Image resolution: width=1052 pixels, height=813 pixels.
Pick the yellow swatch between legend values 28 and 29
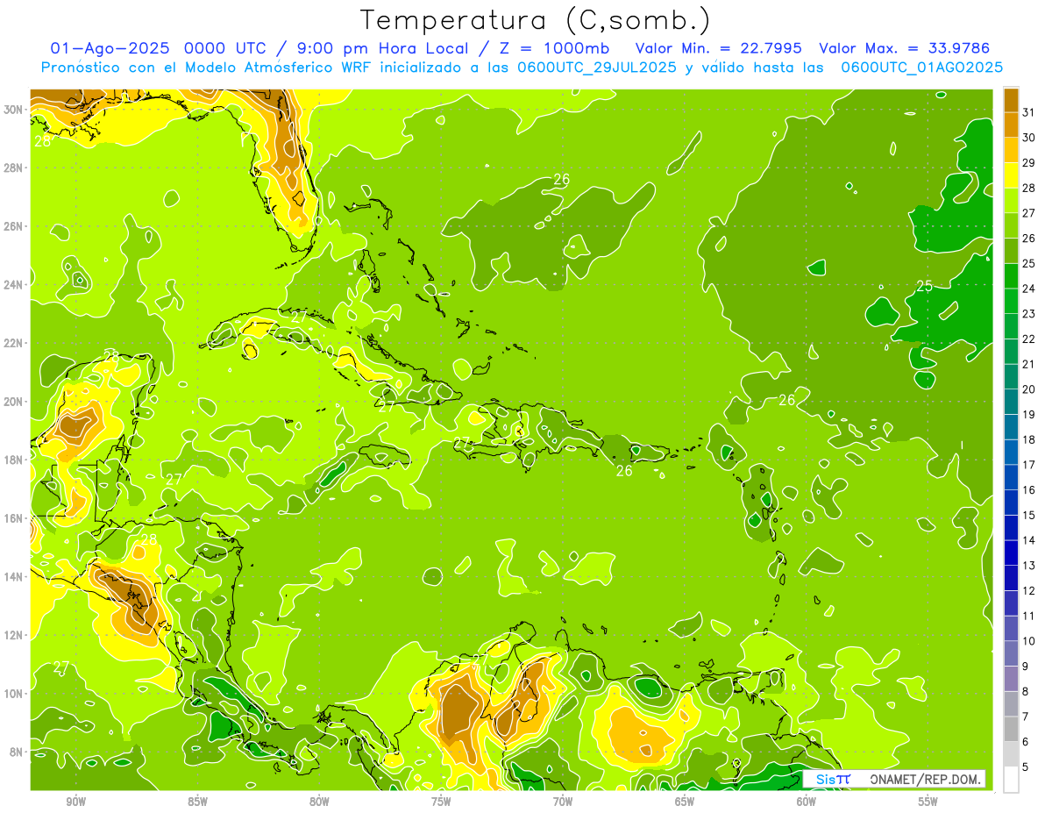(x=1012, y=175)
